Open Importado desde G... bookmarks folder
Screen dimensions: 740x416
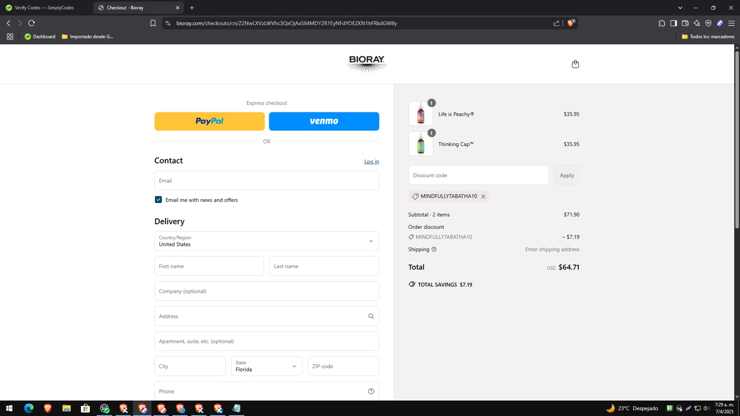click(x=87, y=36)
